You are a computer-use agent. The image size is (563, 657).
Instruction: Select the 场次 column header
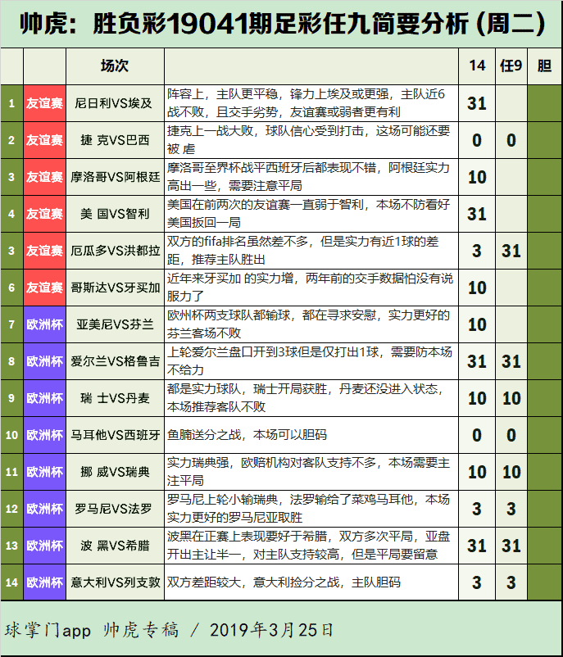coord(115,66)
